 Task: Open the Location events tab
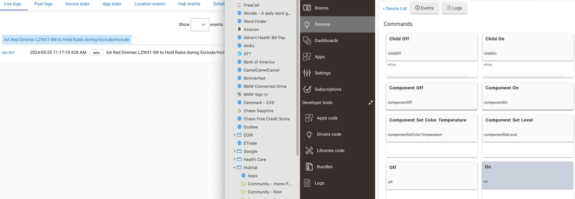pos(150,4)
